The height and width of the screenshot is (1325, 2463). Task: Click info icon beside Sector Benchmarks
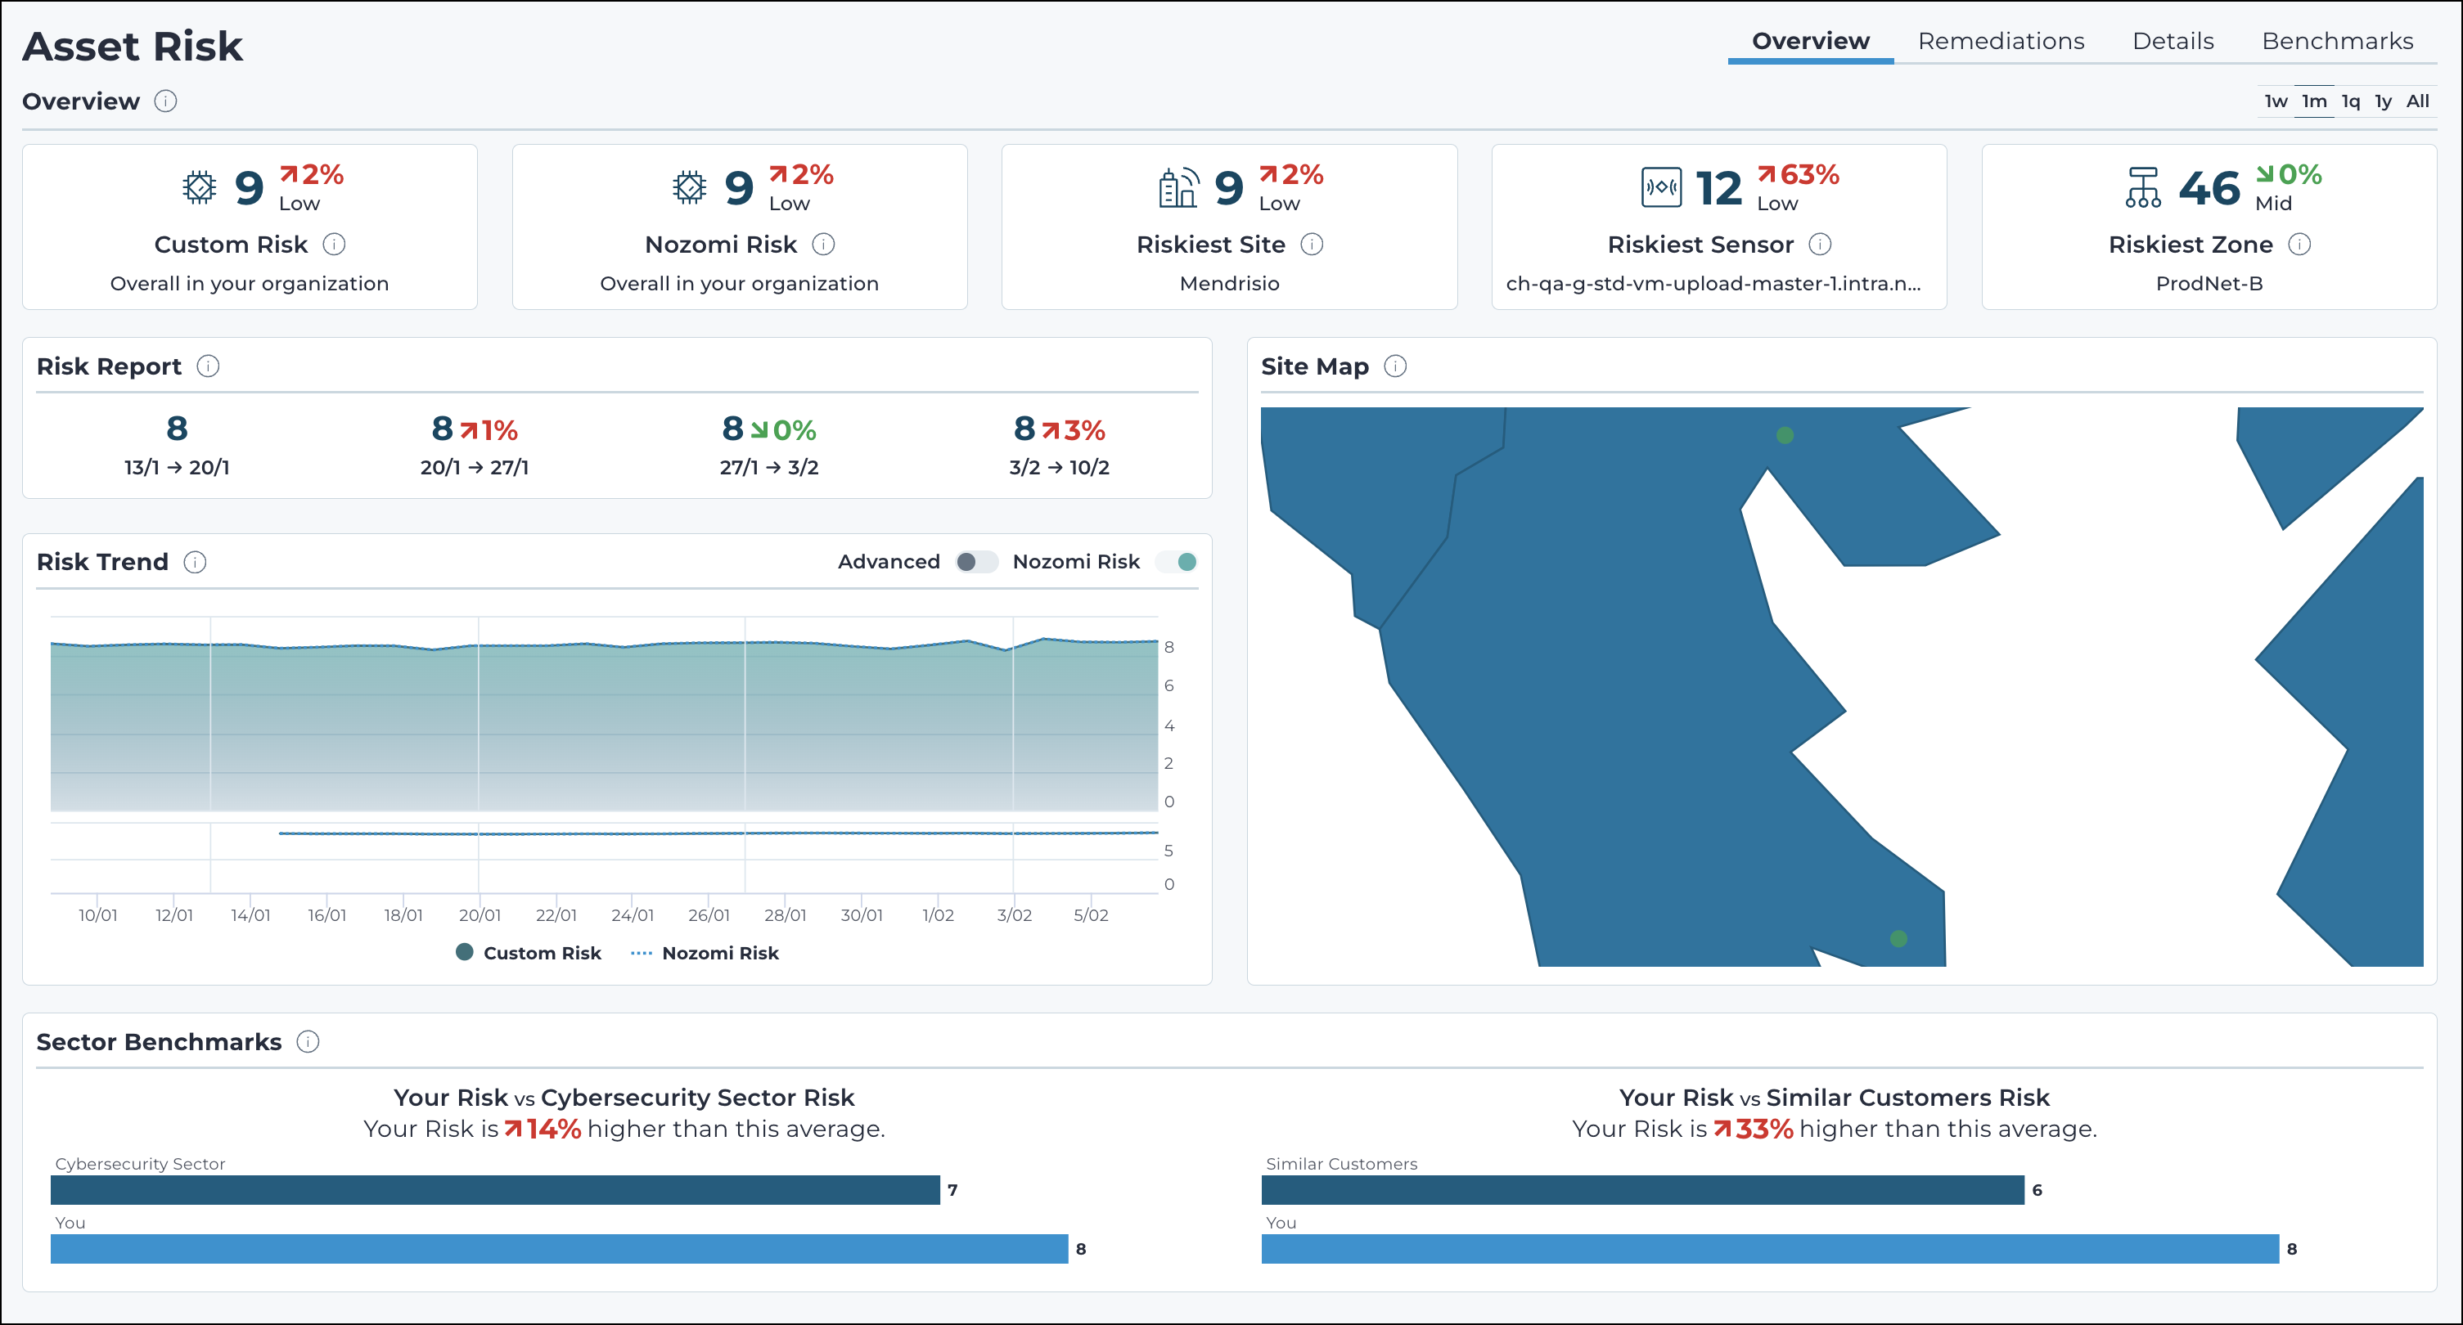click(307, 1041)
